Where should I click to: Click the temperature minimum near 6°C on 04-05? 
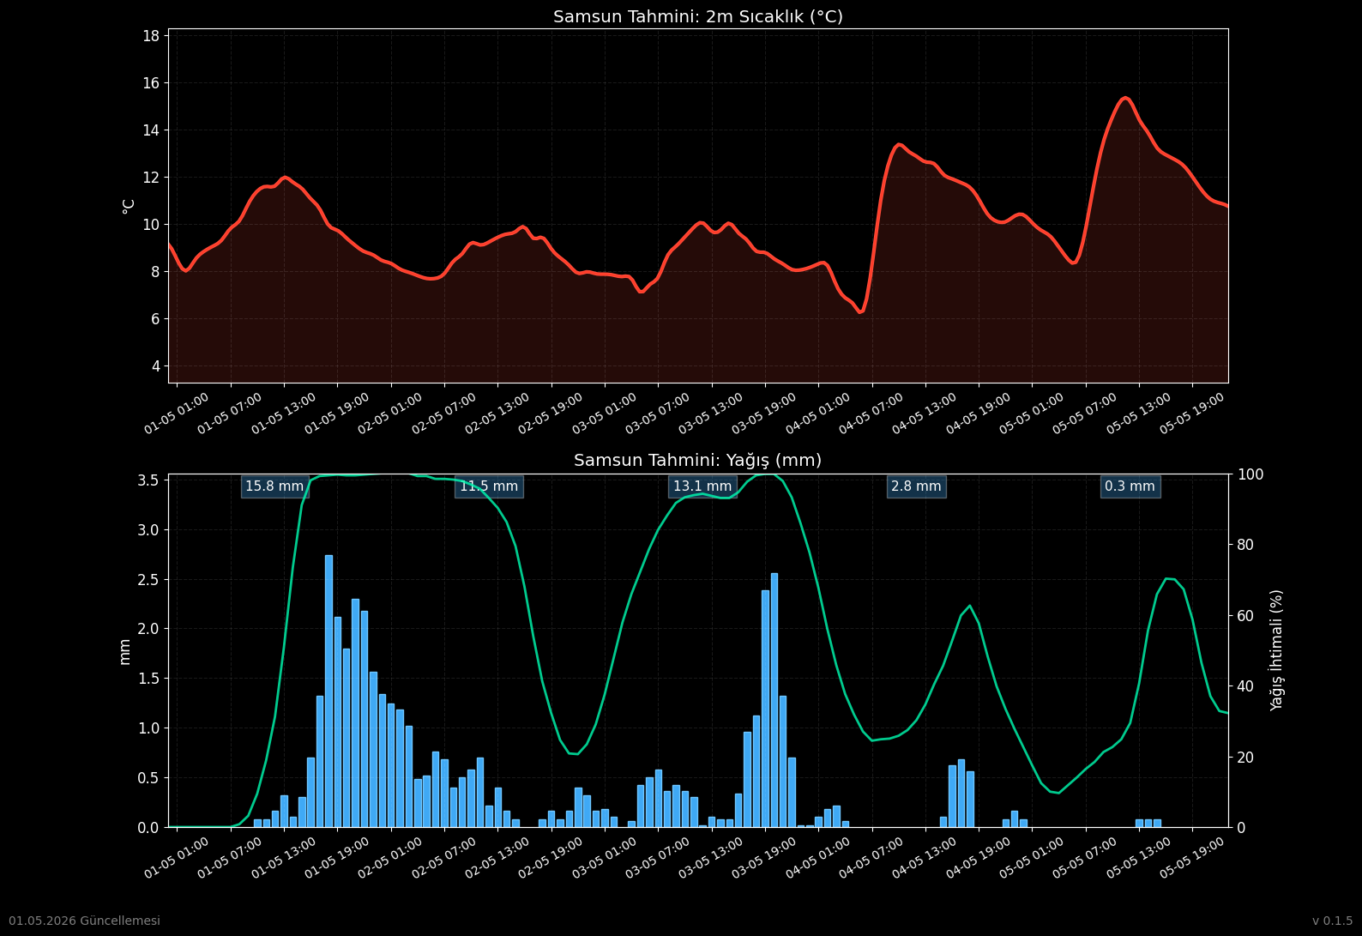pyautogui.click(x=860, y=311)
